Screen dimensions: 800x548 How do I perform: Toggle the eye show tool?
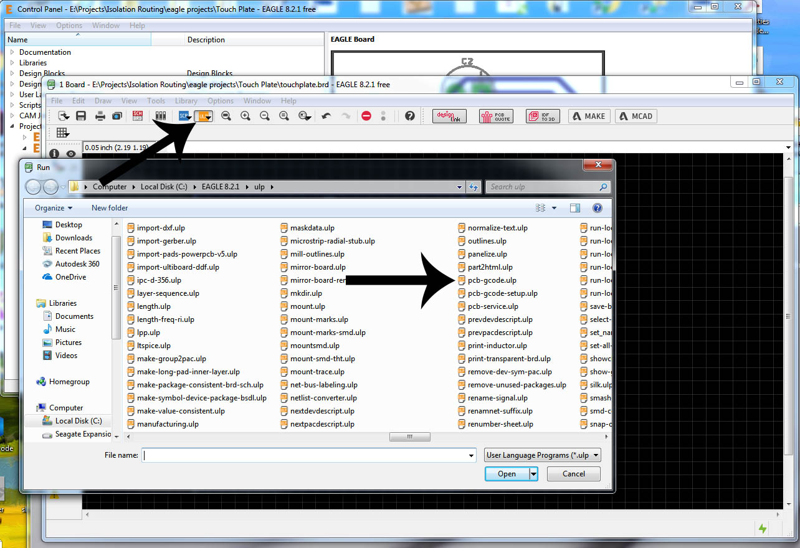(x=71, y=153)
